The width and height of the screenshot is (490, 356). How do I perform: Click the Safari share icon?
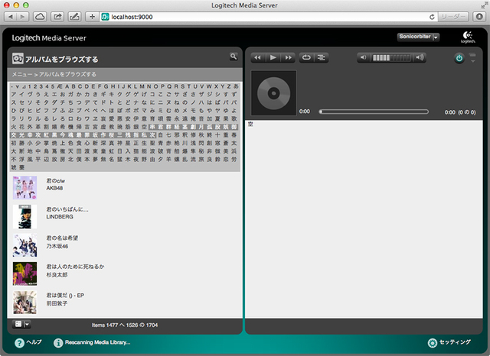coord(56,15)
